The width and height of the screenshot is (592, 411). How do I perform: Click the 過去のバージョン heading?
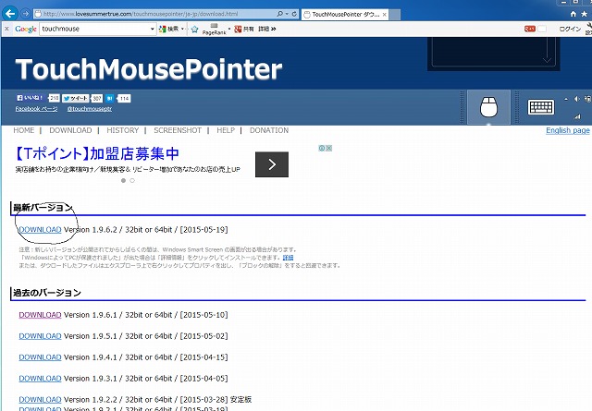click(47, 293)
